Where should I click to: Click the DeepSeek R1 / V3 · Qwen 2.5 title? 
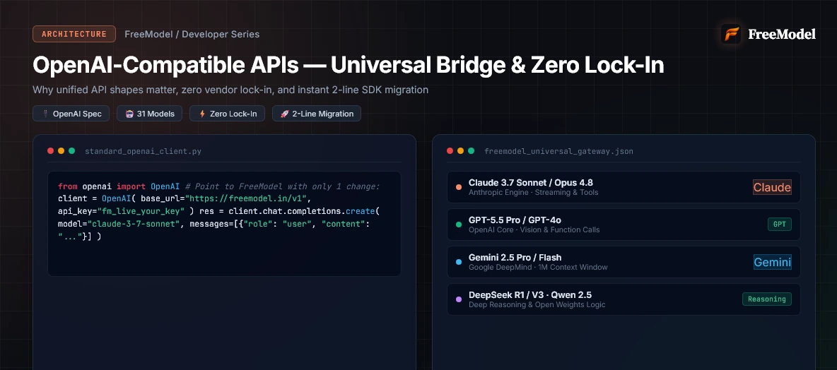click(x=530, y=295)
